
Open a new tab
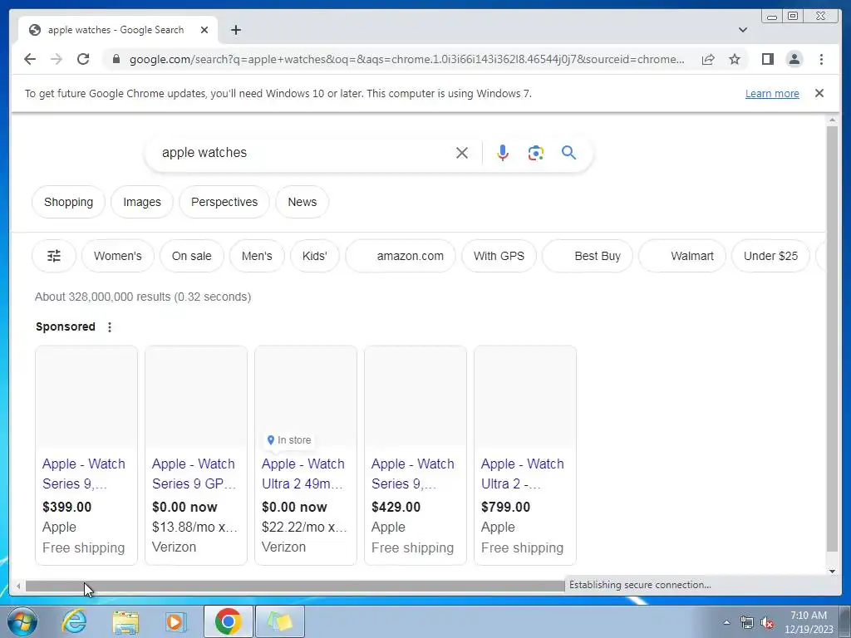click(x=235, y=30)
